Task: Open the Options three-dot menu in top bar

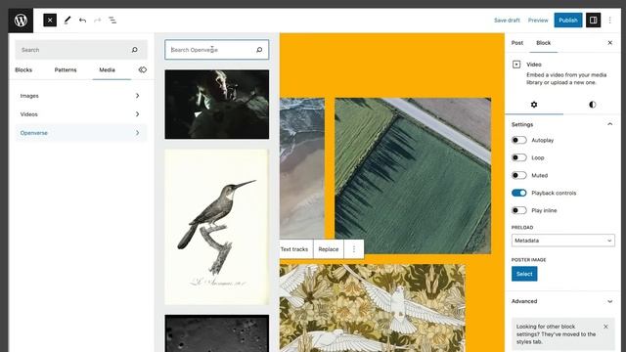Action: [x=610, y=20]
